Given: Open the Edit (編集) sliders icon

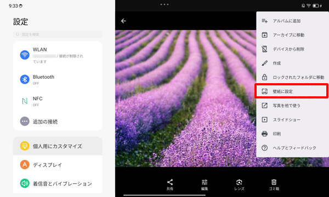Looking at the screenshot, I should pyautogui.click(x=205, y=182).
